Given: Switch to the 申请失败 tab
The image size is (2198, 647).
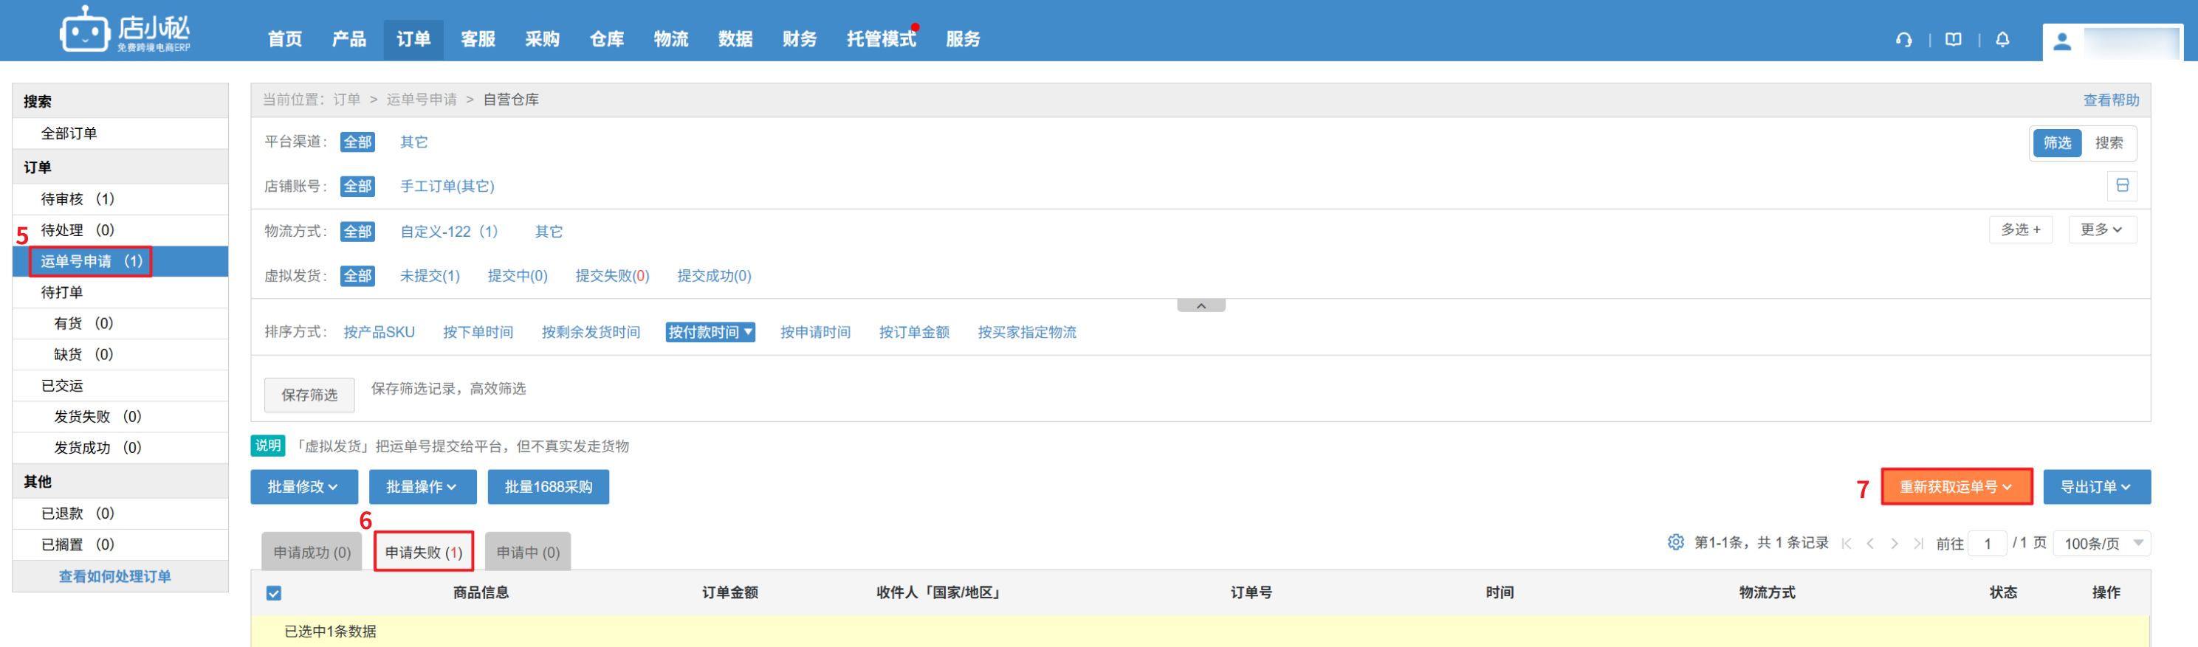Looking at the screenshot, I should [x=423, y=553].
